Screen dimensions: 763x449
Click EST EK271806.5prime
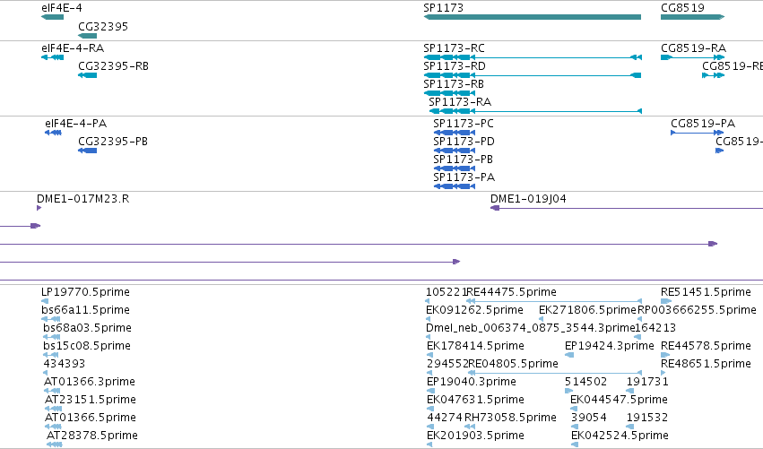coord(542,319)
